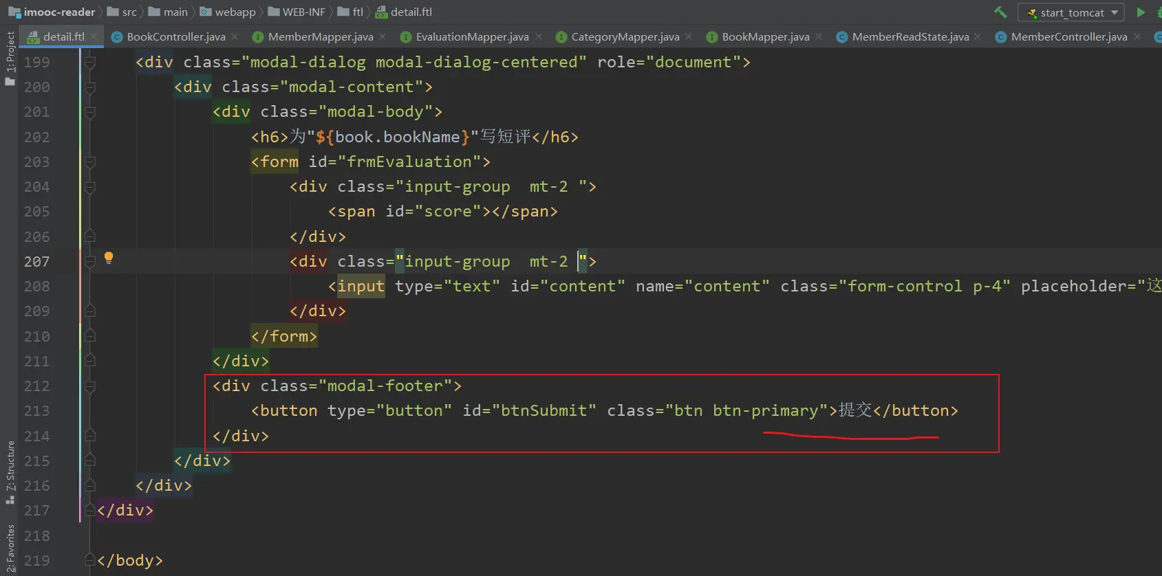Open the start_tomcat run configuration dropdown
The height and width of the screenshot is (576, 1162).
click(x=1071, y=12)
